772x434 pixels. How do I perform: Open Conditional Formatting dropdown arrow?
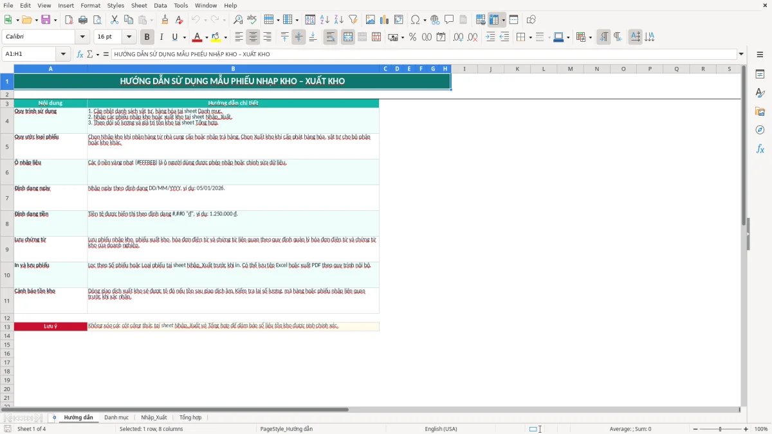click(590, 37)
